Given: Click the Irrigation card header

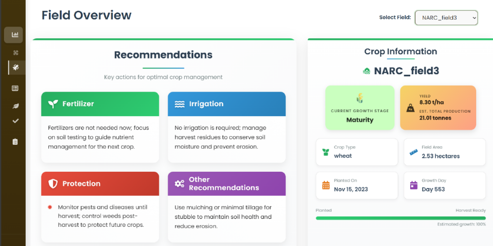Looking at the screenshot, I should [x=227, y=104].
